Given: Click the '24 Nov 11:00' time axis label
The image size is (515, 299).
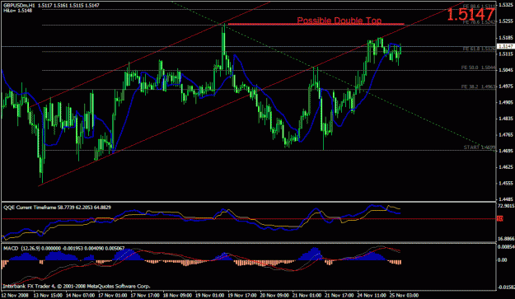Looking at the screenshot, I should (372, 295).
